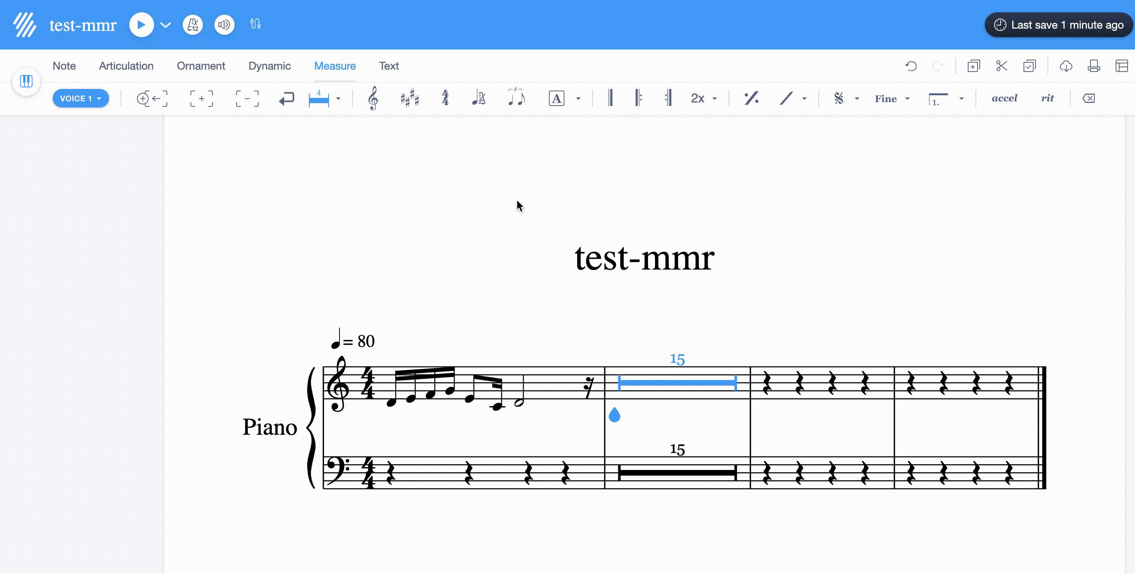
Task: Start playback of test-mmr
Action: point(141,25)
